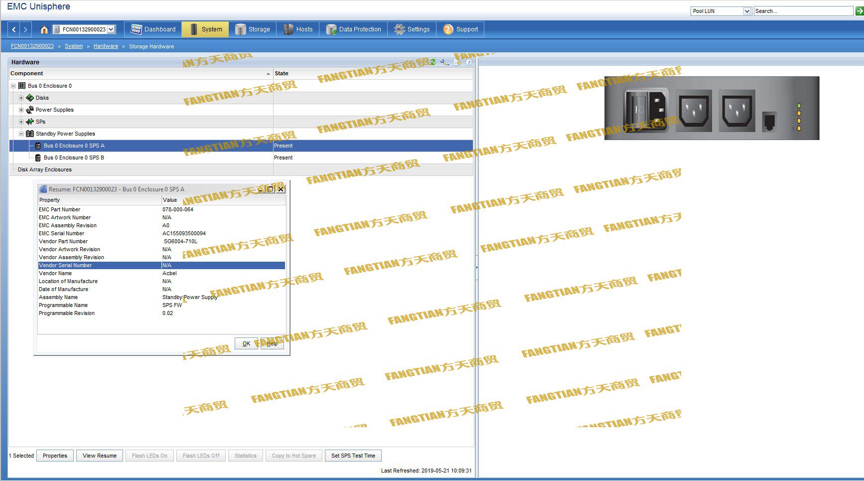The height and width of the screenshot is (481, 864).
Task: Select the Power Supplies tree row
Action: pyautogui.click(x=241, y=110)
